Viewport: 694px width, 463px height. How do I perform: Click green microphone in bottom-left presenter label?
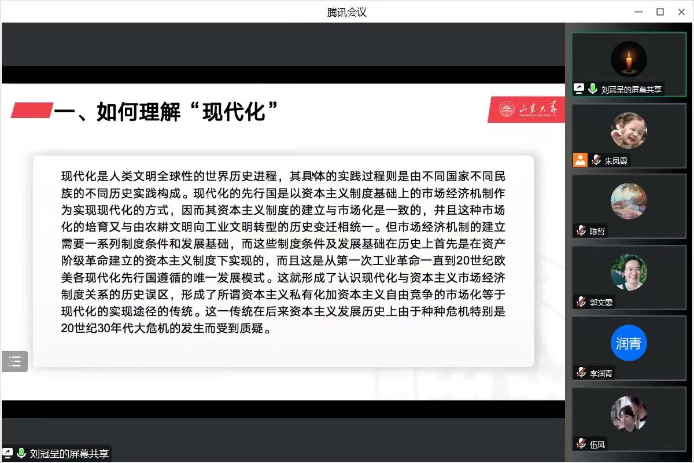[x=21, y=453]
